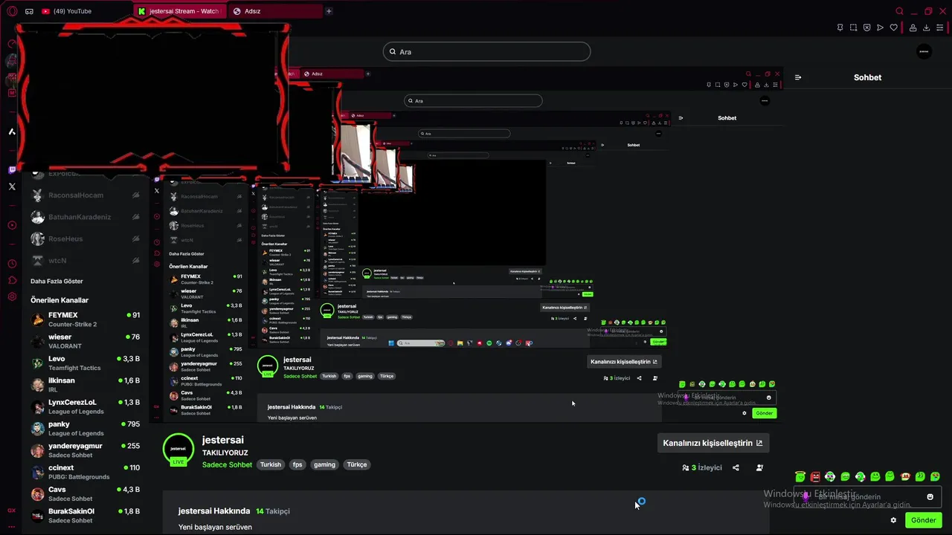Viewport: 952px width, 535px height.
Task: Open chat settings gear beside Gönder
Action: pyautogui.click(x=893, y=520)
